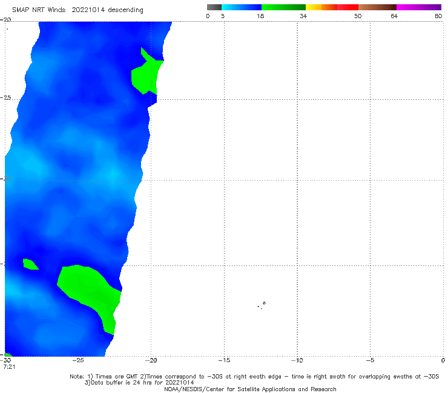Click the red segment of the color bar

tap(348, 7)
